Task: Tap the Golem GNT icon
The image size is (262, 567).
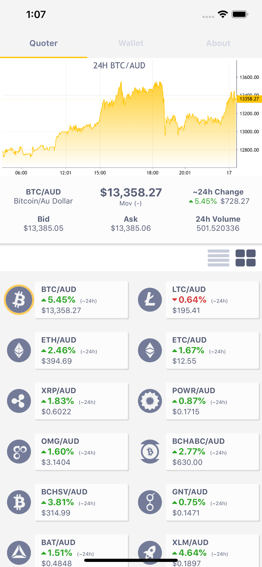Action: [150, 502]
